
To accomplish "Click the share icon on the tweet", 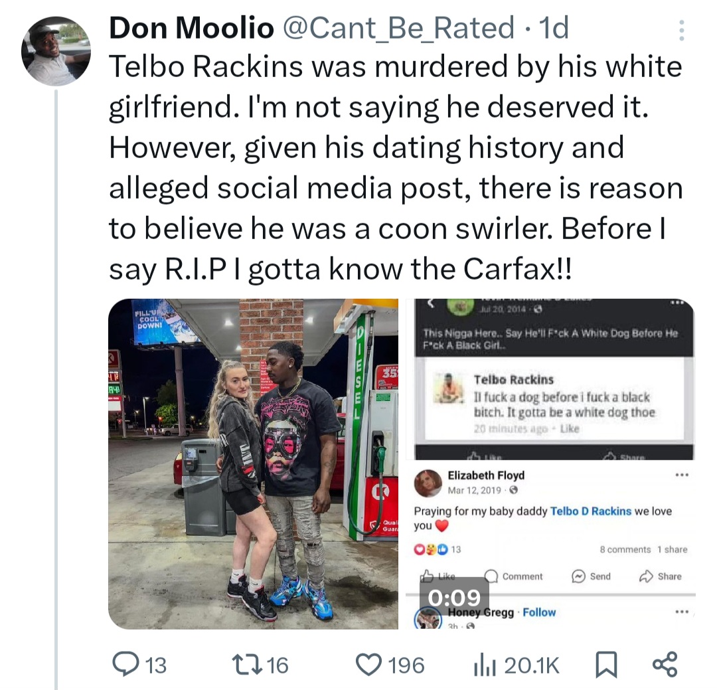I will coord(665,665).
